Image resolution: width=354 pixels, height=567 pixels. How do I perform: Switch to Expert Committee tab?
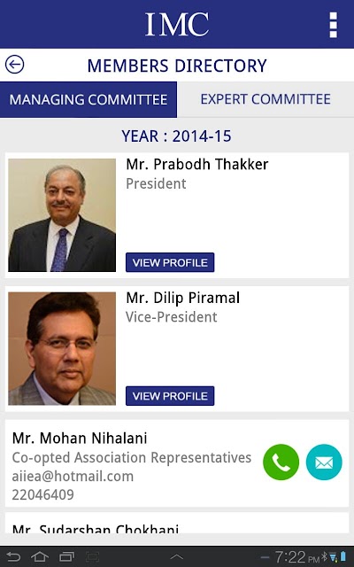coord(265,99)
